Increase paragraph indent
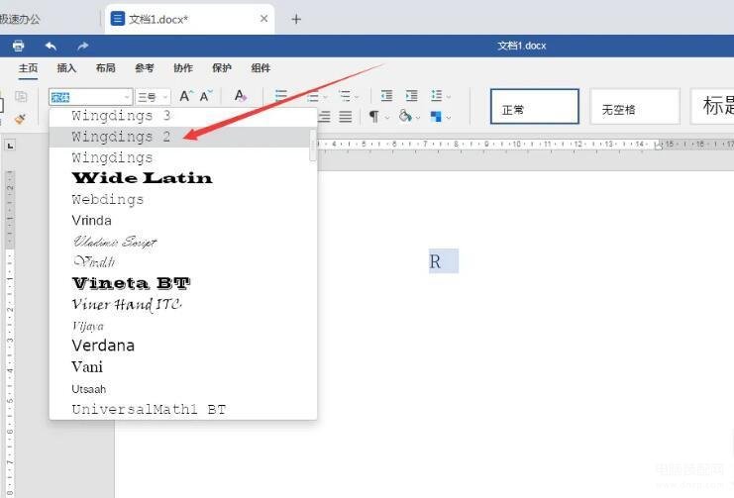This screenshot has height=498, width=734. pyautogui.click(x=412, y=96)
